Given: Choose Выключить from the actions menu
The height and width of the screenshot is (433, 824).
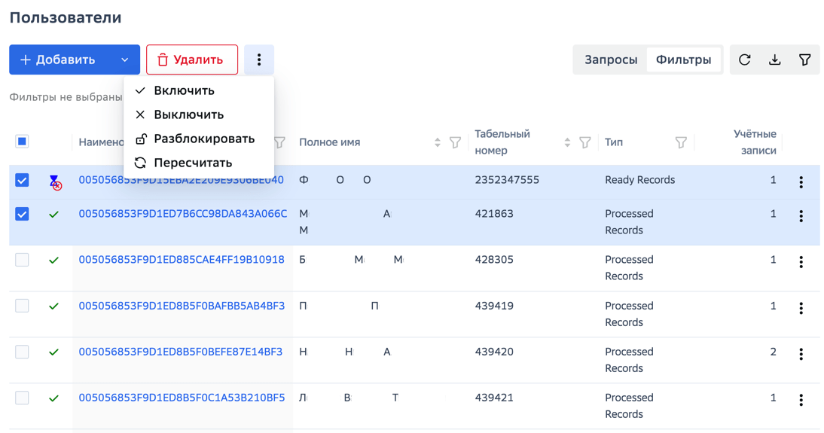Looking at the screenshot, I should pyautogui.click(x=199, y=114).
